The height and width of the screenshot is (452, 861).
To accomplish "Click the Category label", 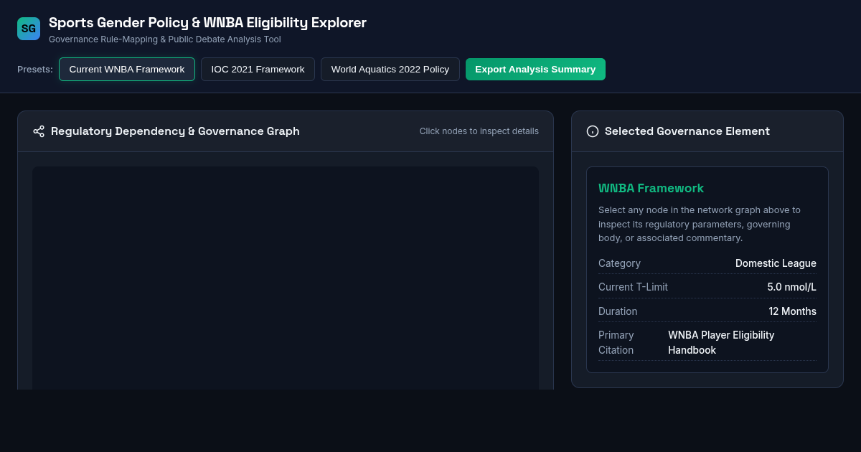I will coord(619,263).
